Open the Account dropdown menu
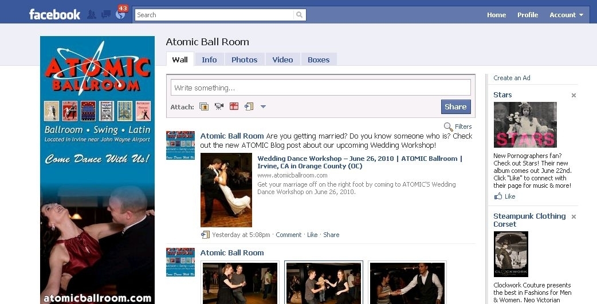 coord(566,15)
